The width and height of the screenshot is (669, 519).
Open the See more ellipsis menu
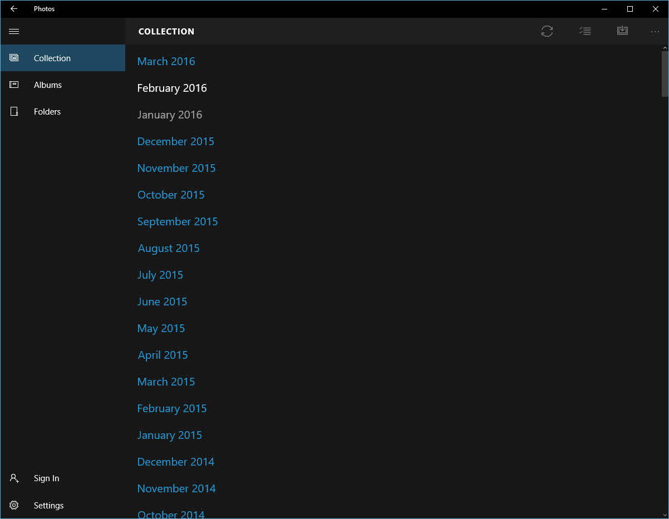coord(655,32)
